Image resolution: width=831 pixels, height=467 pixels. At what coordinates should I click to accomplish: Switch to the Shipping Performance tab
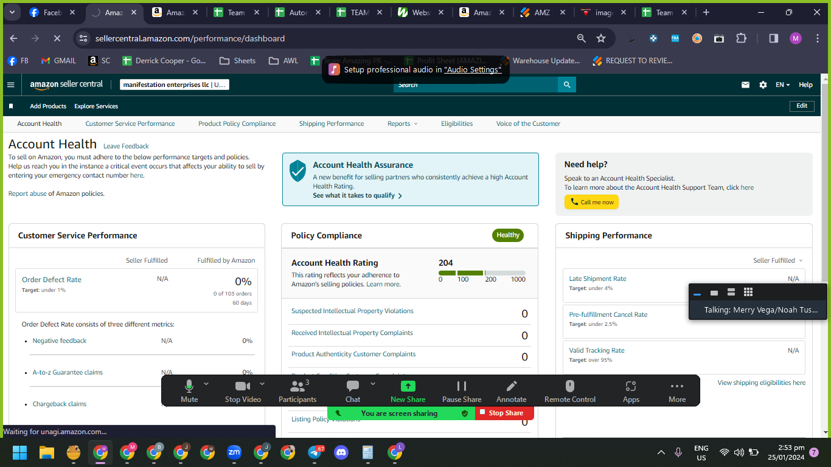coord(332,123)
